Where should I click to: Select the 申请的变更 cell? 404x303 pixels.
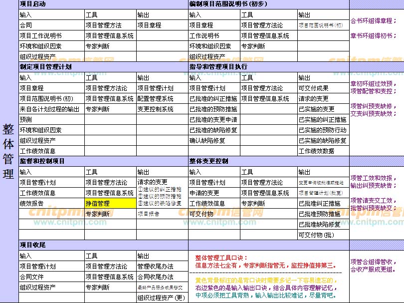(213, 193)
